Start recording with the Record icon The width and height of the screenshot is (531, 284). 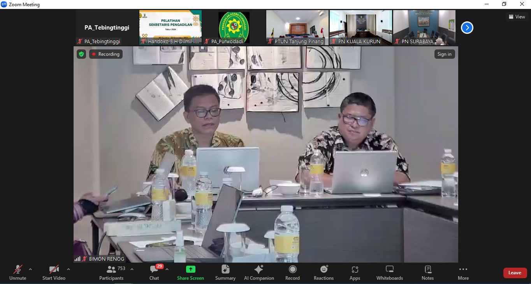click(292, 272)
